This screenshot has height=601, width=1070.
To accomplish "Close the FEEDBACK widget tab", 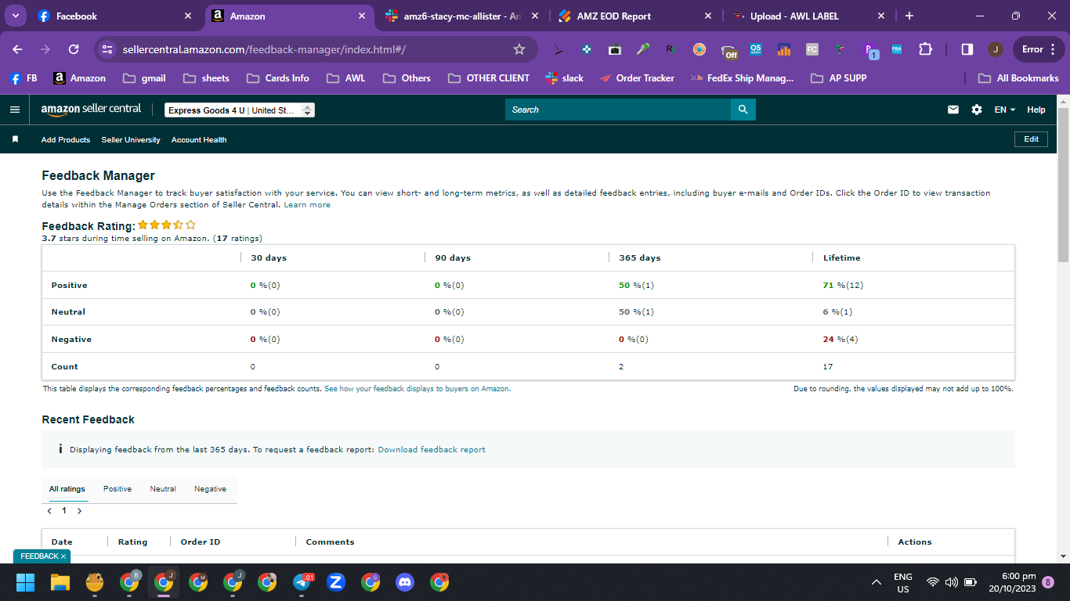I will (63, 556).
